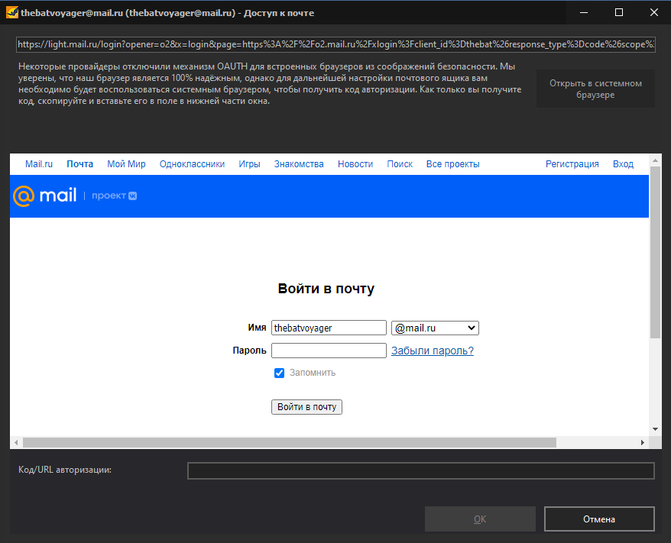The height and width of the screenshot is (543, 671).
Task: Focus the Пароль password field
Action: click(x=329, y=351)
